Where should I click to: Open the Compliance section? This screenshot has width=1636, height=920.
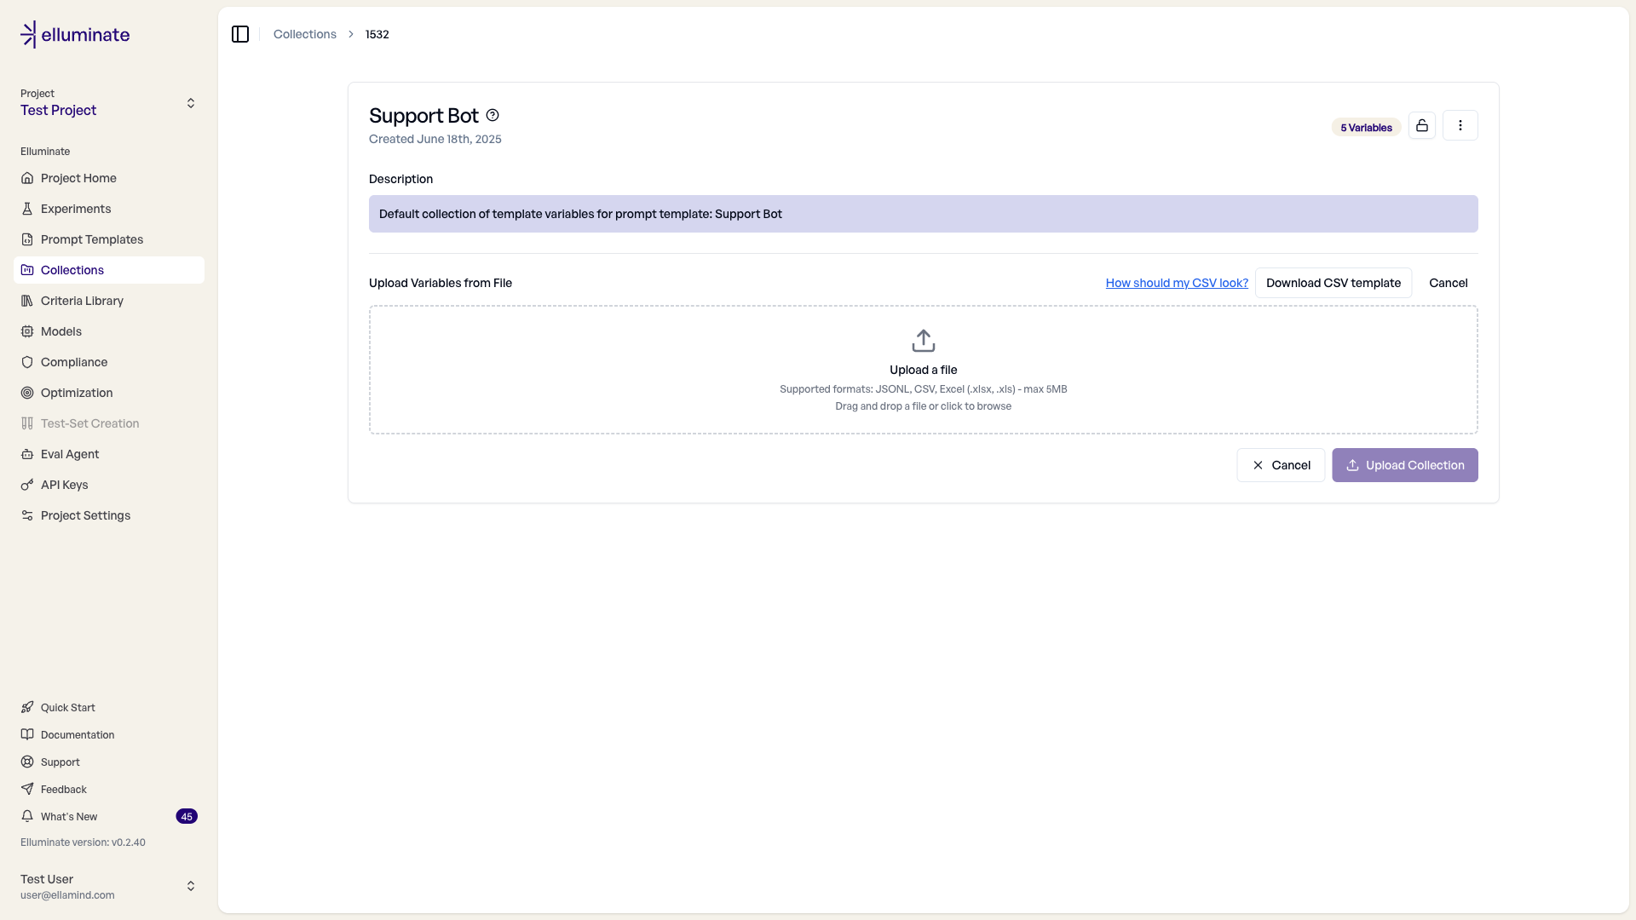[74, 362]
